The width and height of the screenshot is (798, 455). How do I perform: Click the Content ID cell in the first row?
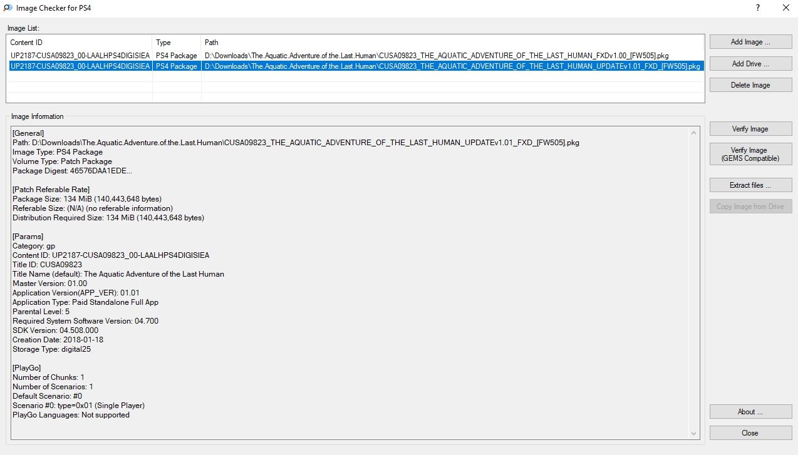[80, 56]
